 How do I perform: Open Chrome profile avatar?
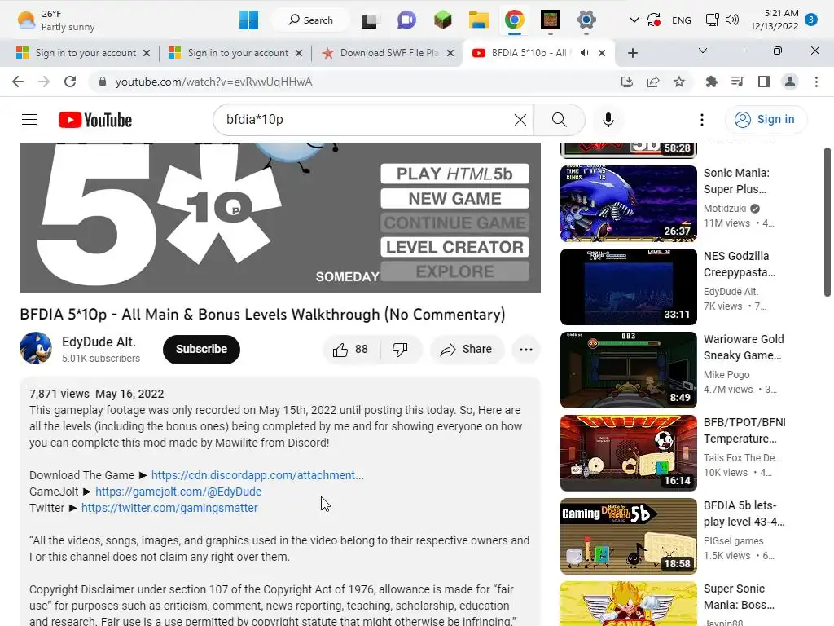[x=790, y=82]
